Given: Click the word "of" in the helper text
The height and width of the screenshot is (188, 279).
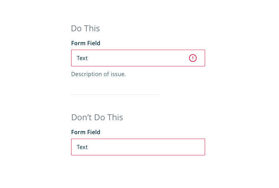Looking at the screenshot, I should pos(106,74).
